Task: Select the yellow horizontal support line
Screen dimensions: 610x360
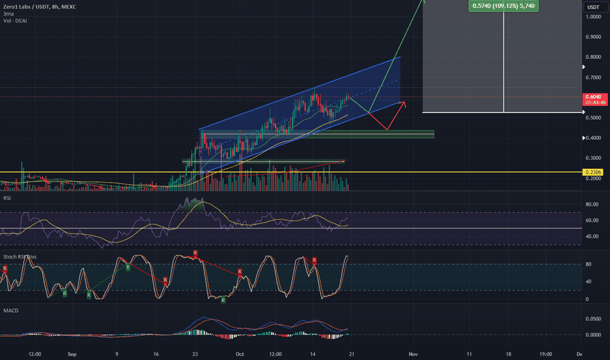Action: [291, 172]
